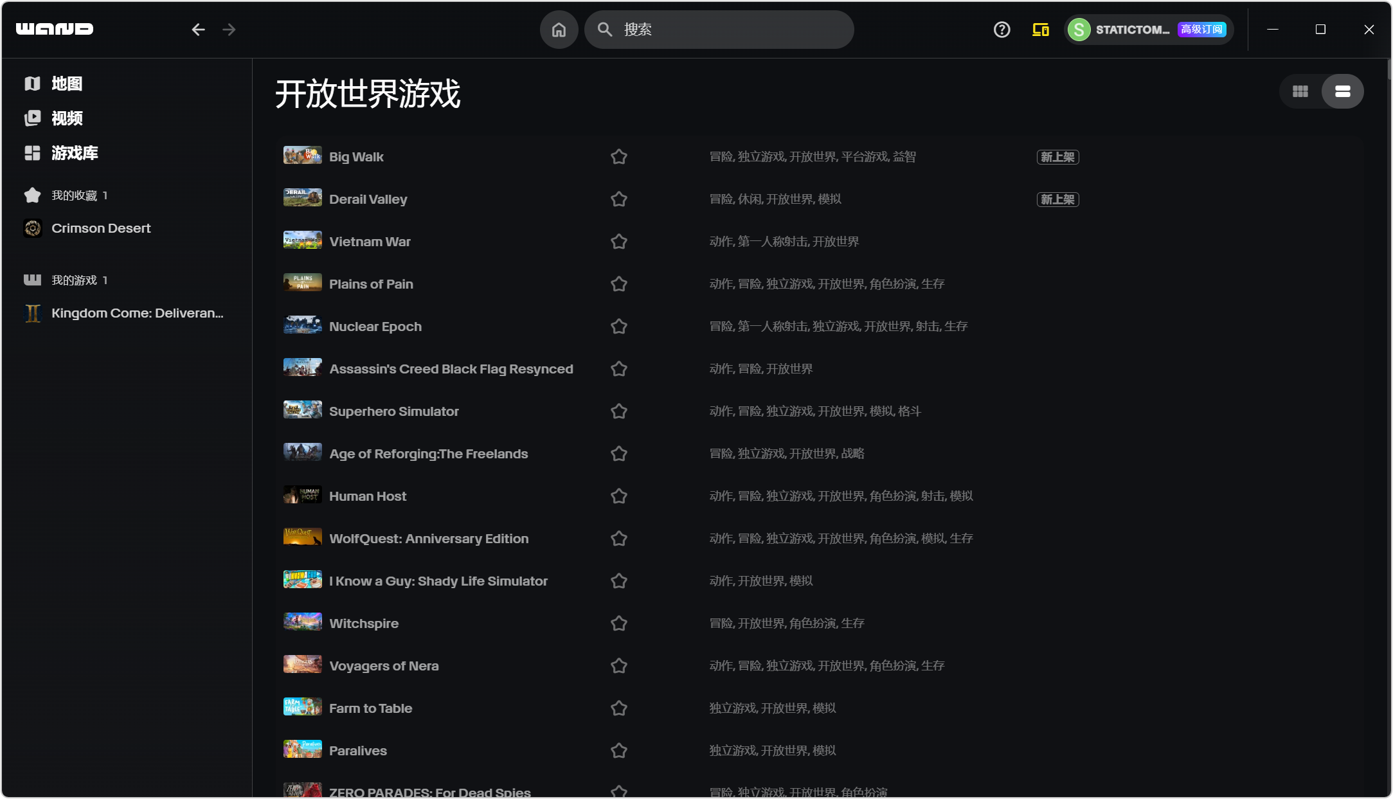Open I Know a Guy: Shady Life Simulator title
This screenshot has height=799, width=1393.
[438, 581]
